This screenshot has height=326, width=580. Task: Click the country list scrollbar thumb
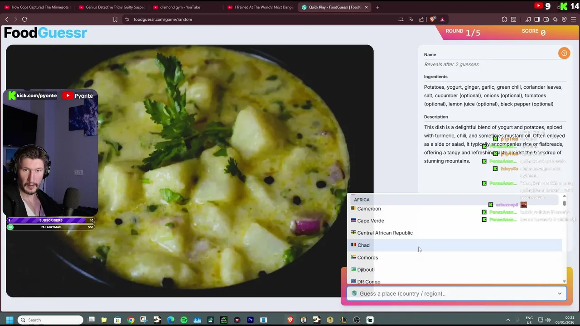click(564, 203)
